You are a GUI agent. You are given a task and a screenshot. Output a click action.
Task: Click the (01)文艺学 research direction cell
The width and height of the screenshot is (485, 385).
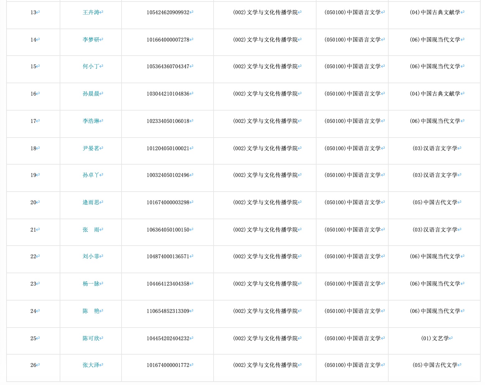(x=435, y=338)
